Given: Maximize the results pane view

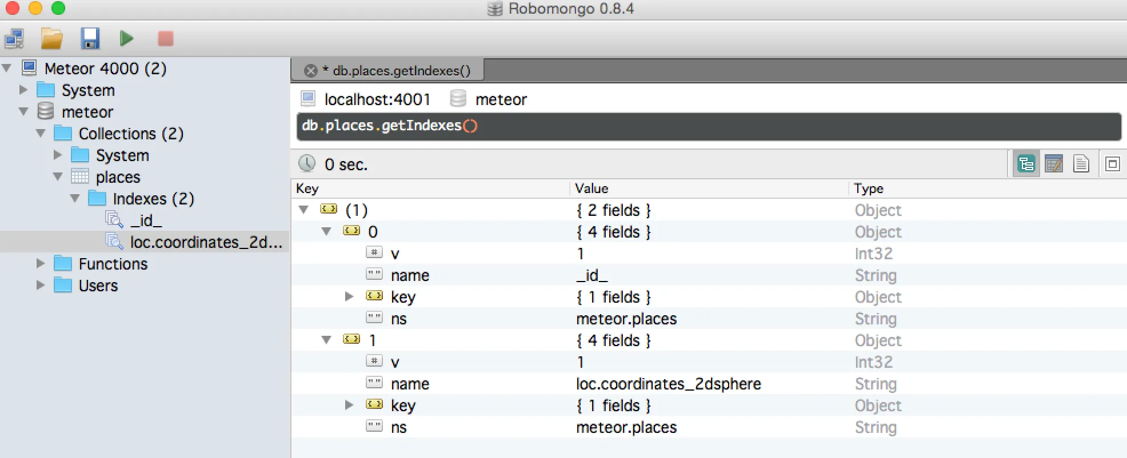Looking at the screenshot, I should point(1113,163).
